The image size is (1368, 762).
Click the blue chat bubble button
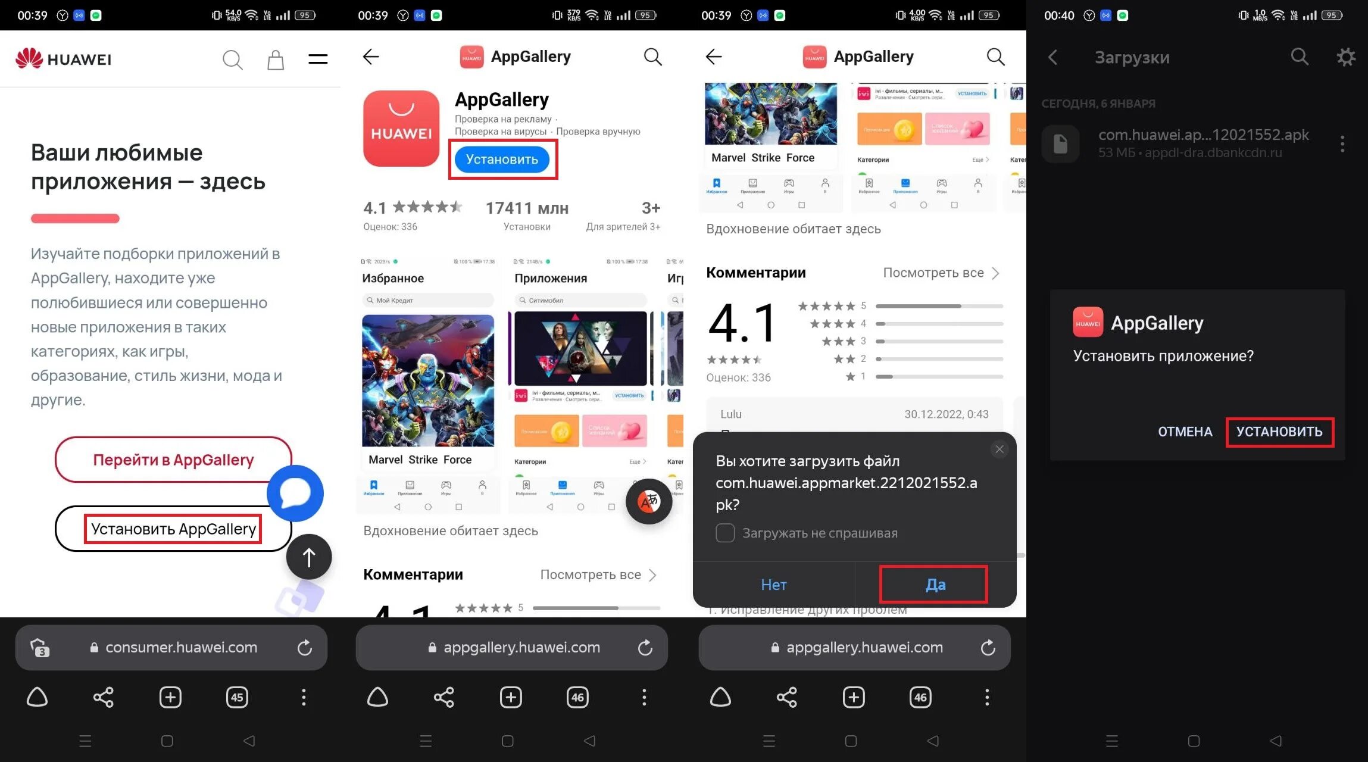point(295,493)
